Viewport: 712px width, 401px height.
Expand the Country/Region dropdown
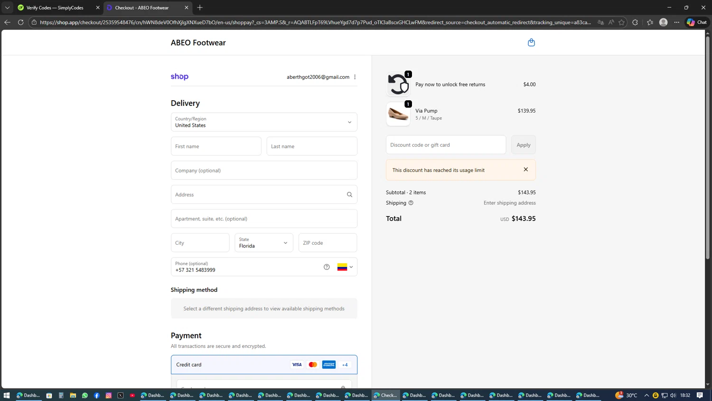(x=264, y=122)
